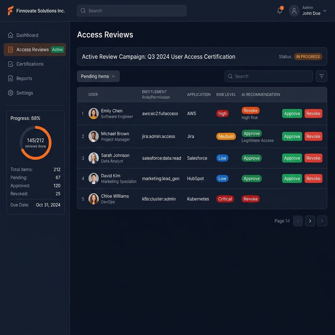Revoke Michael Brown's Jira admin access
Screen dimensions: 335x335
pyautogui.click(x=313, y=136)
